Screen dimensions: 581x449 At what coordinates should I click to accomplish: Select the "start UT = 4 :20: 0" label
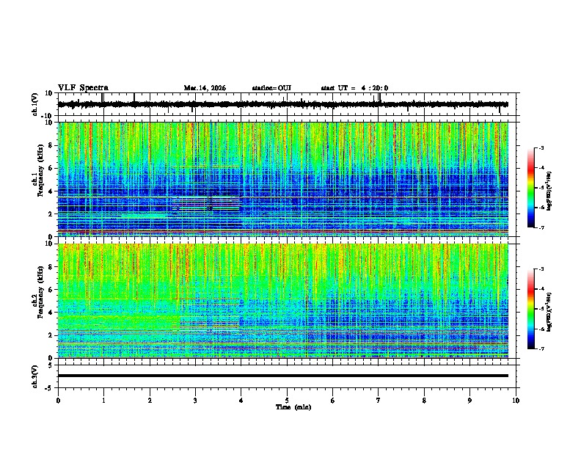coord(354,88)
